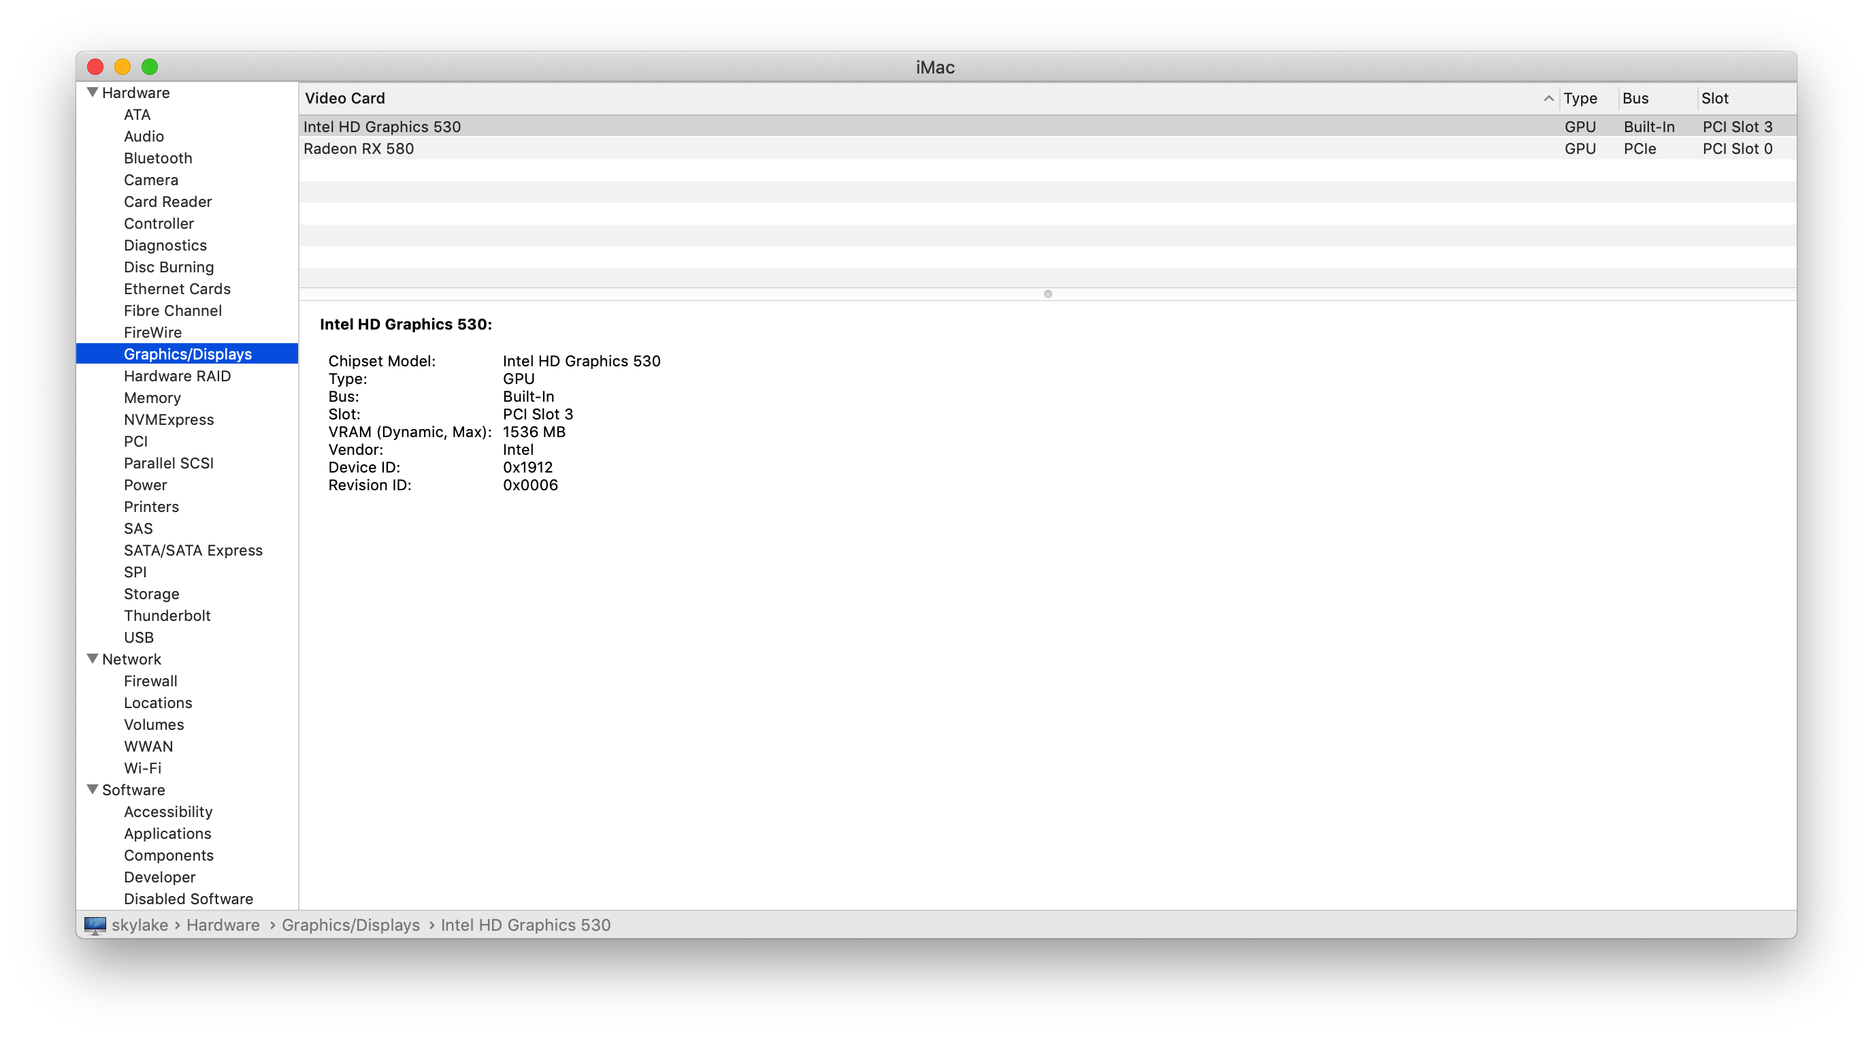The height and width of the screenshot is (1039, 1873).
Task: Open the Bluetooth hardware section
Action: click(158, 158)
